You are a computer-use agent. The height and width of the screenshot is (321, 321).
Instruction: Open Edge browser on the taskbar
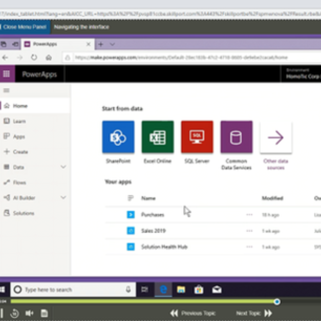point(163,289)
